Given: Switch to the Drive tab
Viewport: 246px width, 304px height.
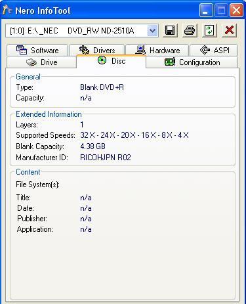Looking at the screenshot, I should [x=41, y=62].
